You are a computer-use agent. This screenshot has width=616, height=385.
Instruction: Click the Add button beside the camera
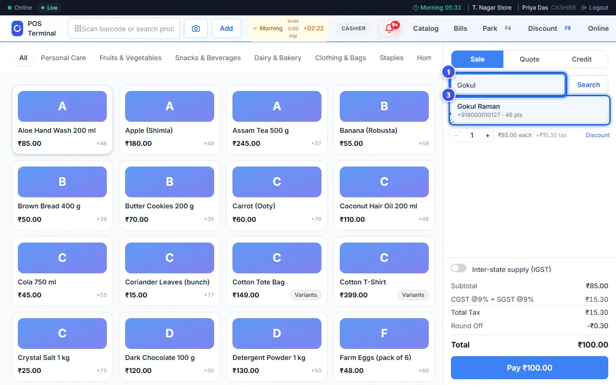pyautogui.click(x=227, y=28)
